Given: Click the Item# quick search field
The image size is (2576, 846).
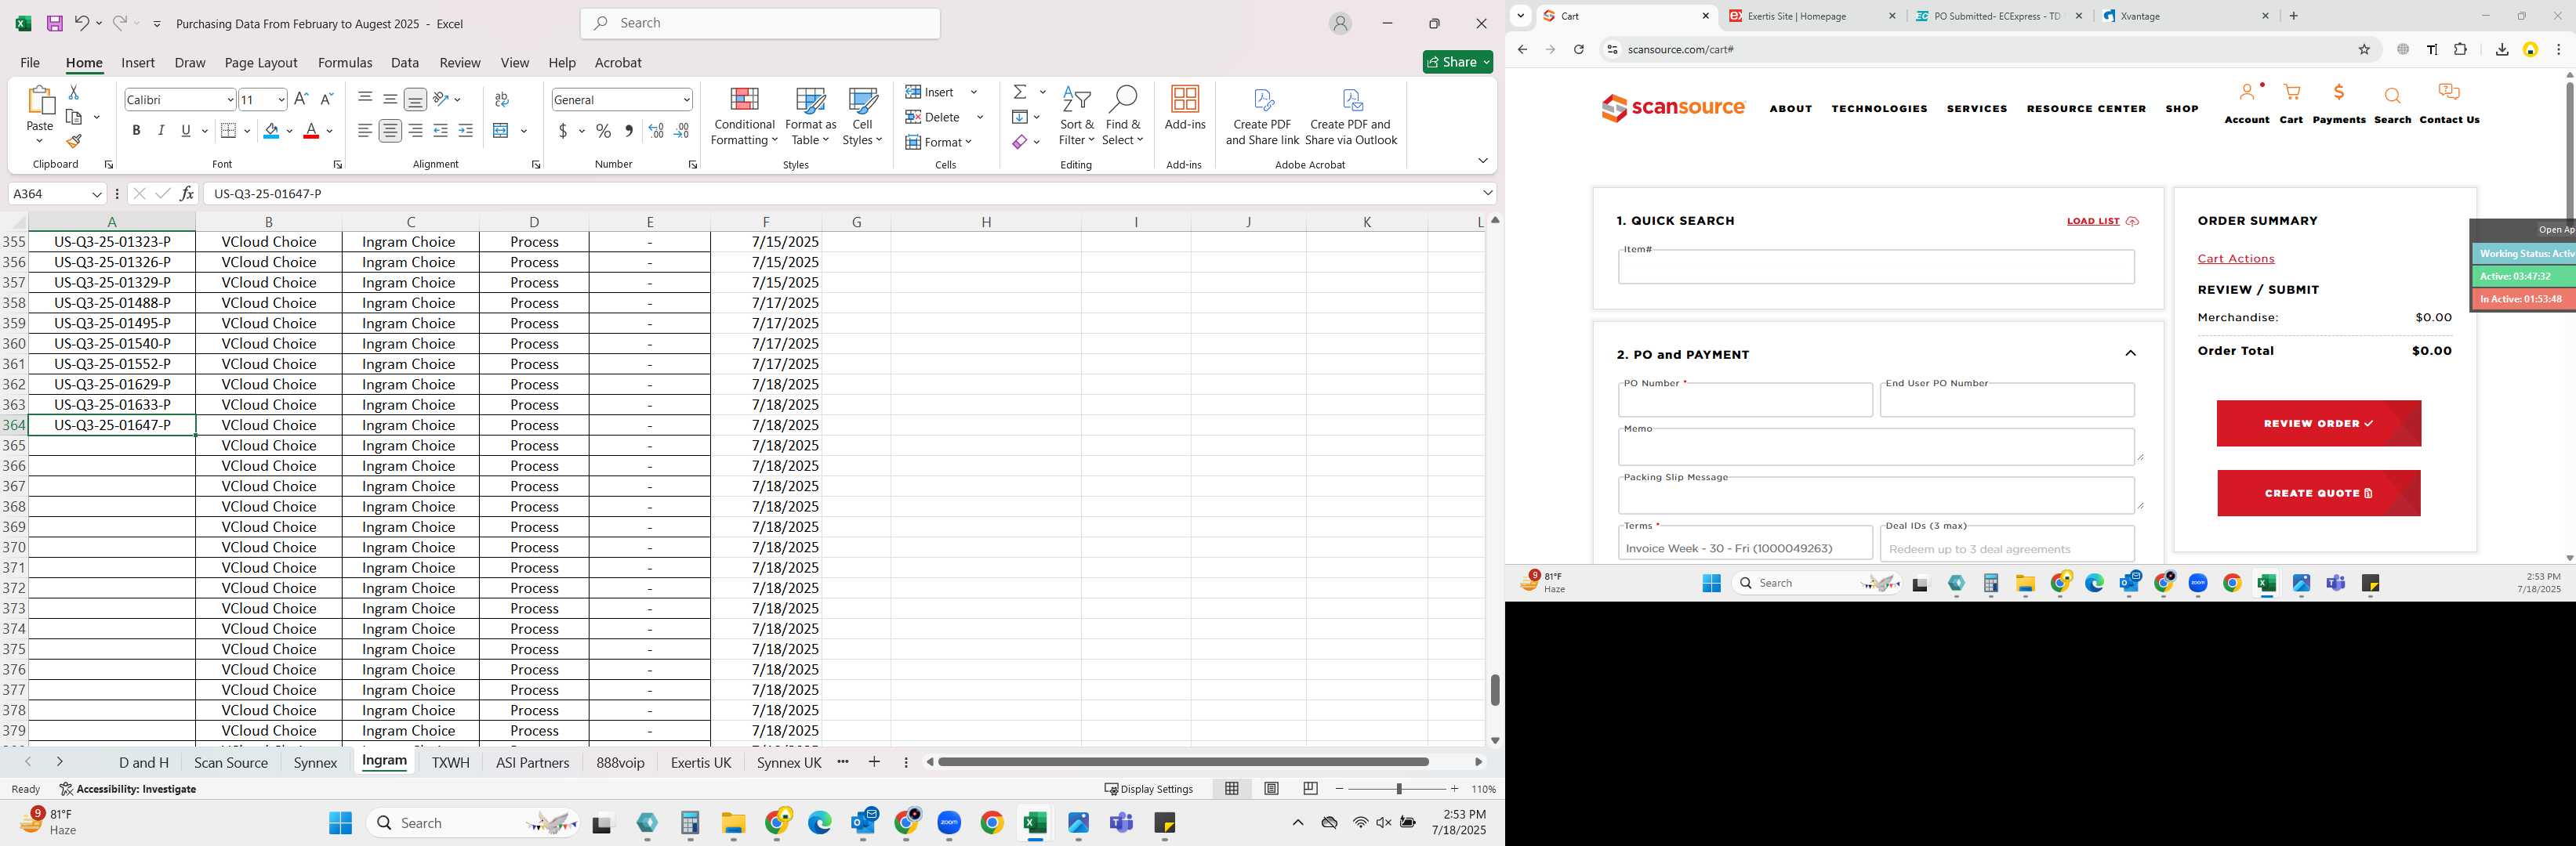Looking at the screenshot, I should 1876,266.
